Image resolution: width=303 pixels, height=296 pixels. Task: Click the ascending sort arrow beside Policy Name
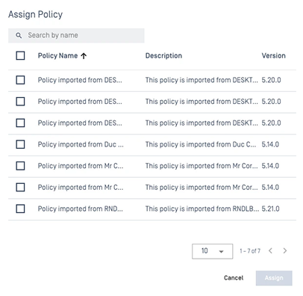[x=84, y=56]
